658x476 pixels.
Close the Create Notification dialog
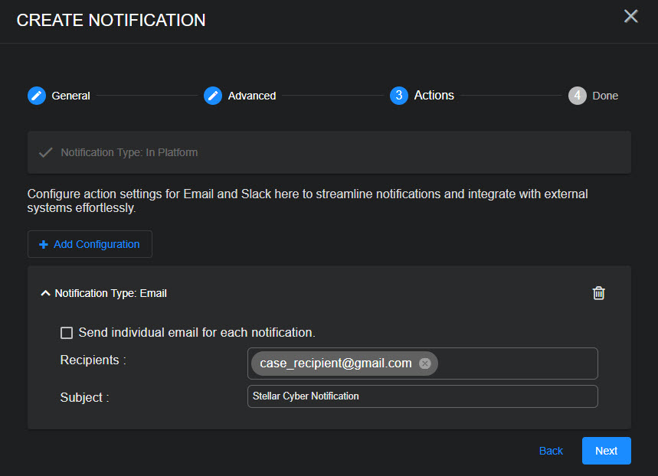(630, 17)
